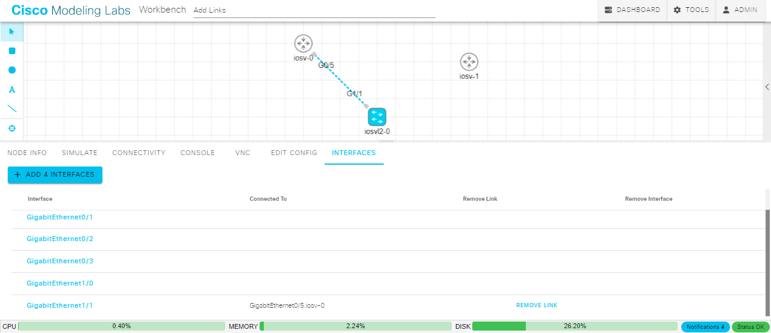The width and height of the screenshot is (771, 333).
Task: Click GigabitEthernet1/1 interface row
Action: point(389,305)
